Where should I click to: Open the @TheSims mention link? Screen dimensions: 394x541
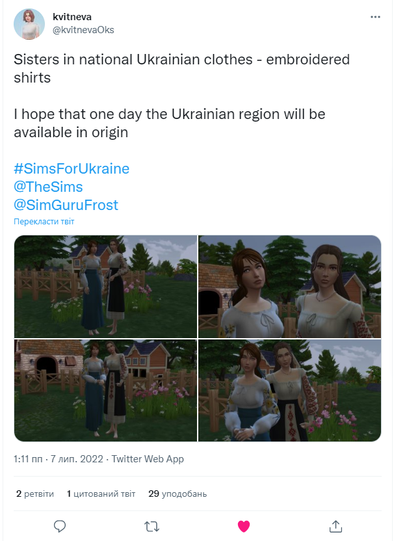pyautogui.click(x=48, y=187)
